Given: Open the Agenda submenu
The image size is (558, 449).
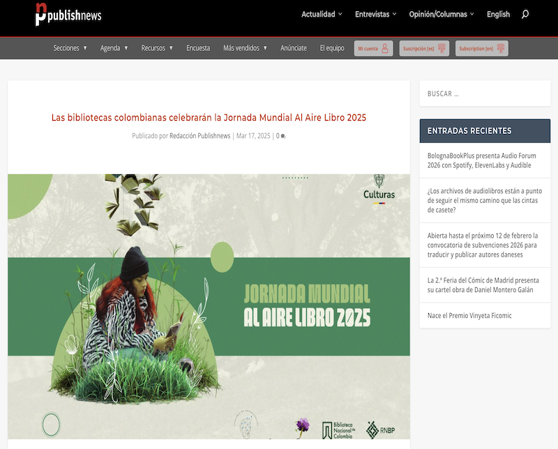Looking at the screenshot, I should pyautogui.click(x=114, y=48).
